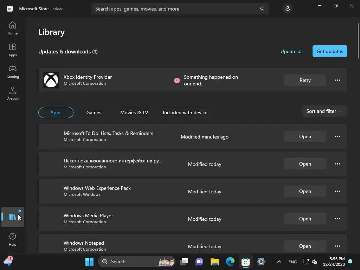Screen dimensions: 360x270
Task: Launch the Teams chat taskbar icon
Action: tap(199, 262)
